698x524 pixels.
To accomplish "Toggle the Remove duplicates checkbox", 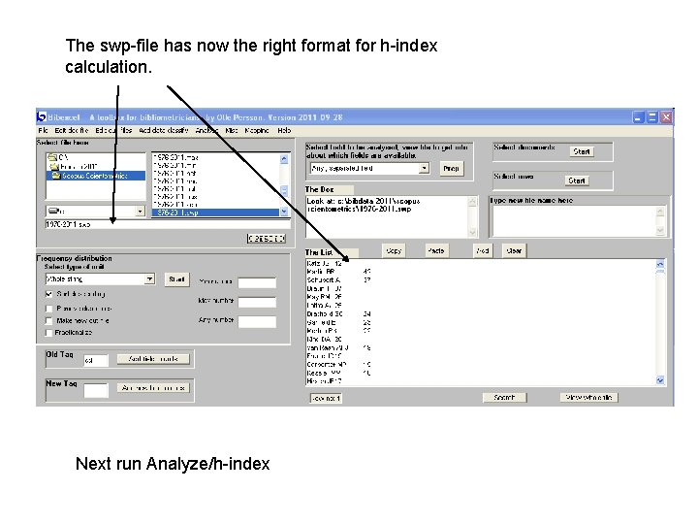I will 49,309.
